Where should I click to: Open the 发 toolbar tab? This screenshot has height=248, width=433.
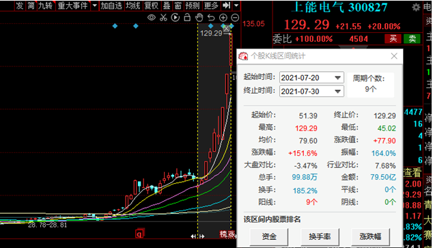pyautogui.click(x=20, y=5)
